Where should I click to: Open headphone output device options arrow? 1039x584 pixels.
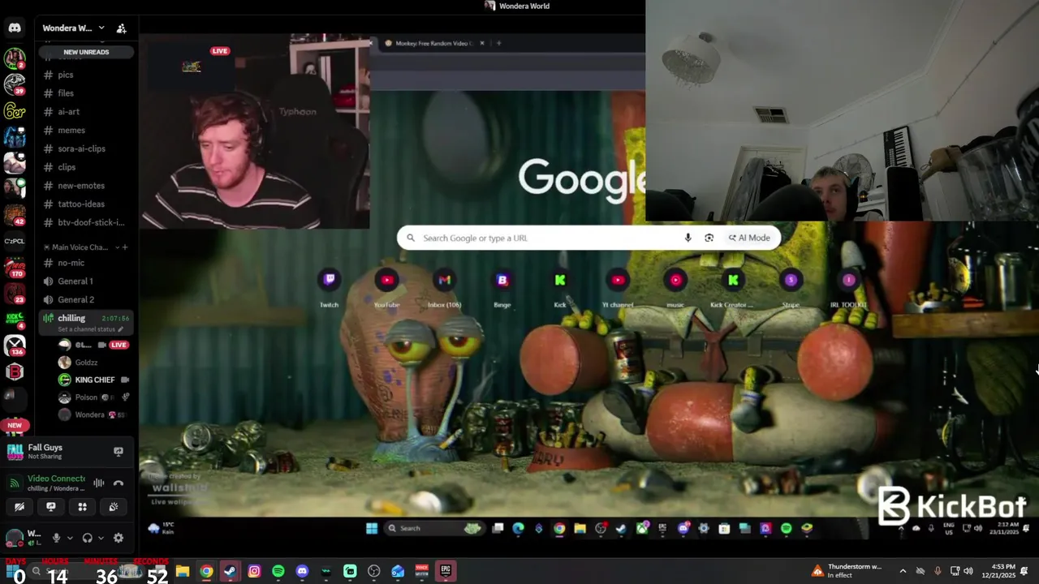coord(101,538)
